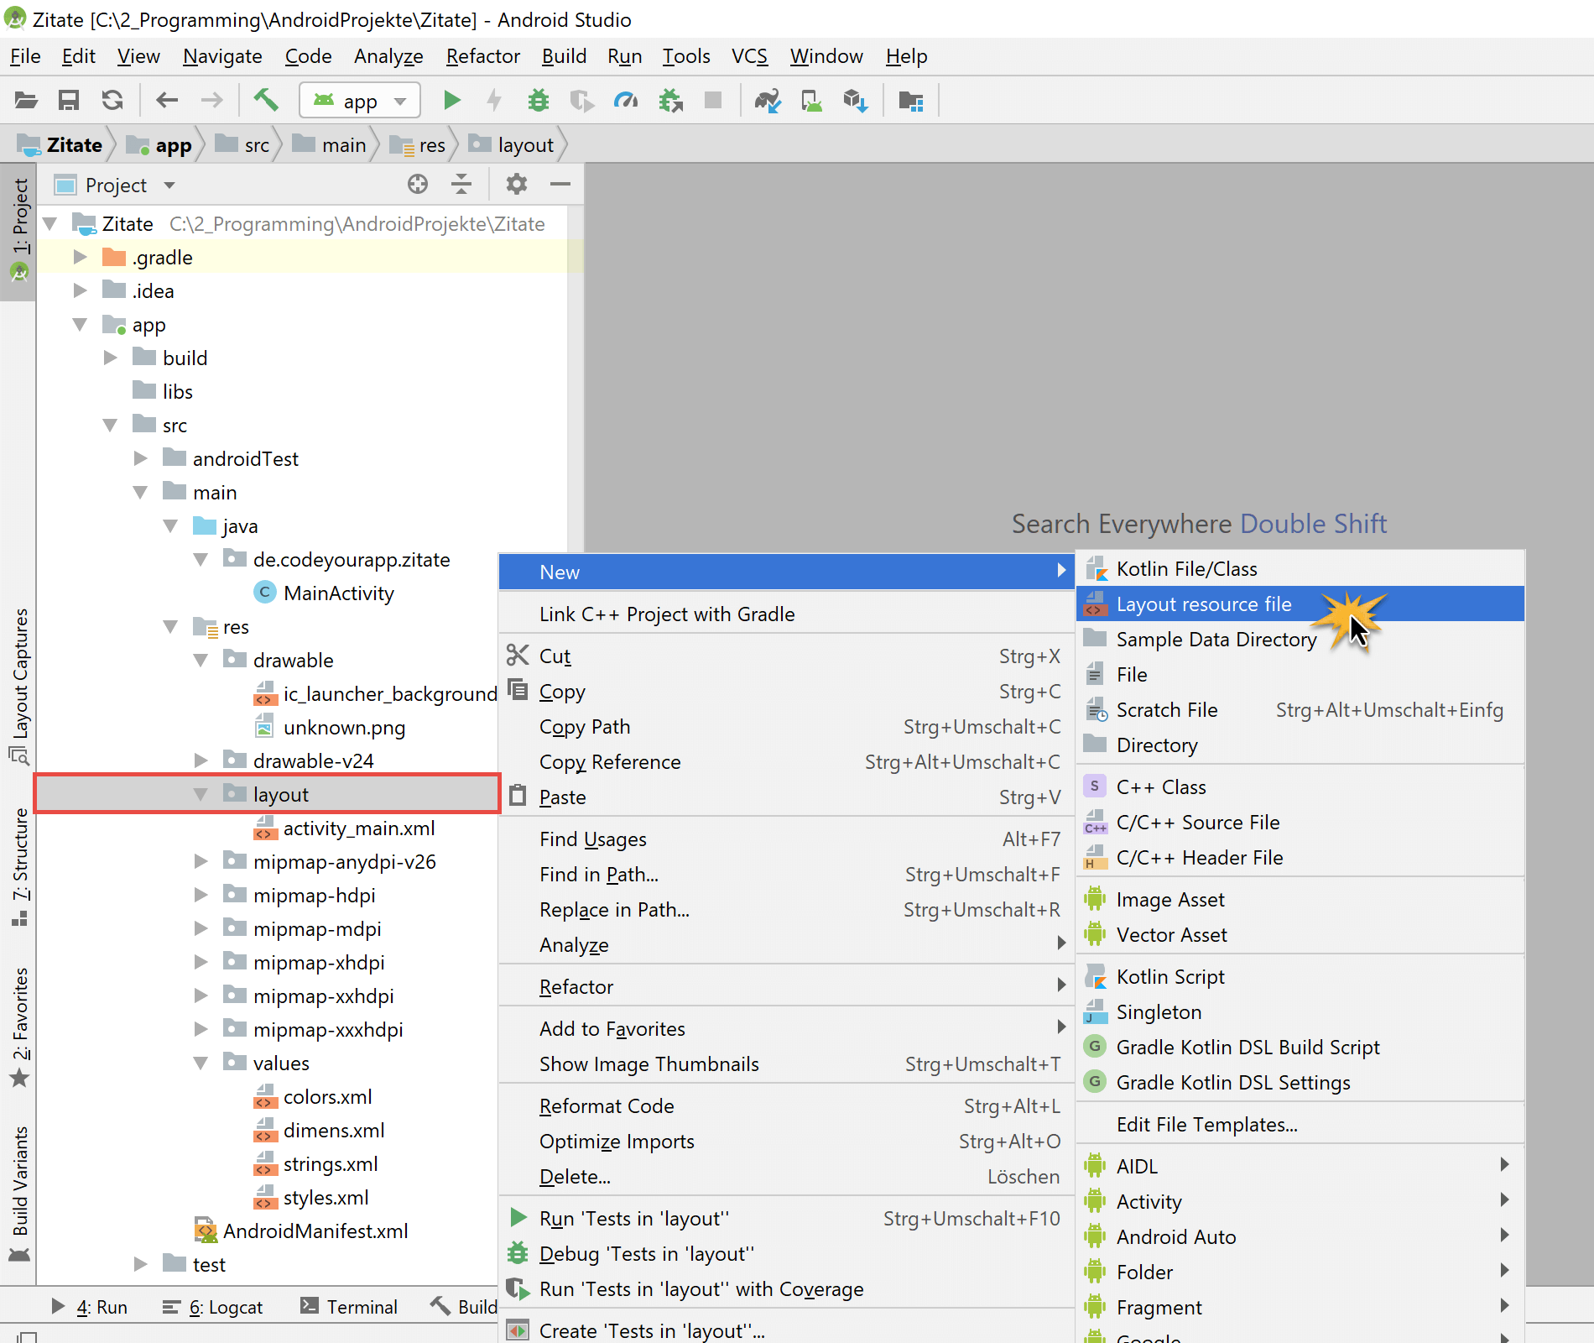Open the VCS menu
The height and width of the screenshot is (1343, 1594).
click(749, 56)
